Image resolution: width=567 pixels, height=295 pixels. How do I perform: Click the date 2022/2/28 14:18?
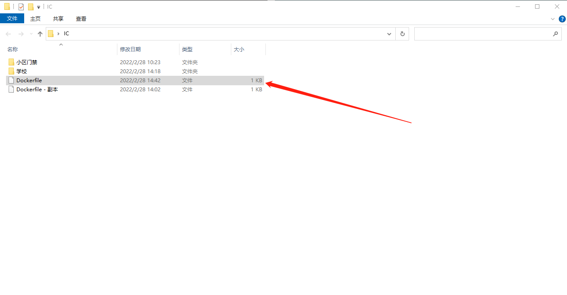[140, 71]
